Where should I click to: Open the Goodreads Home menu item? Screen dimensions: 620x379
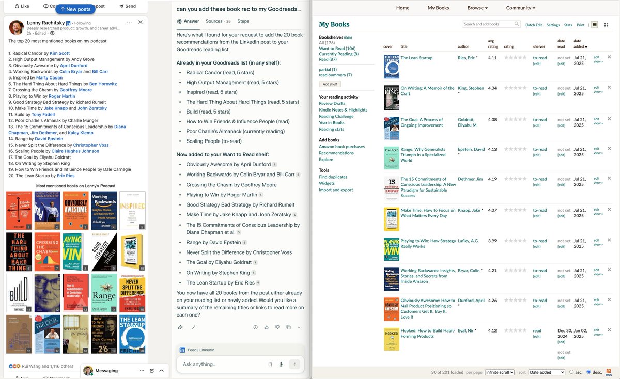pyautogui.click(x=402, y=8)
